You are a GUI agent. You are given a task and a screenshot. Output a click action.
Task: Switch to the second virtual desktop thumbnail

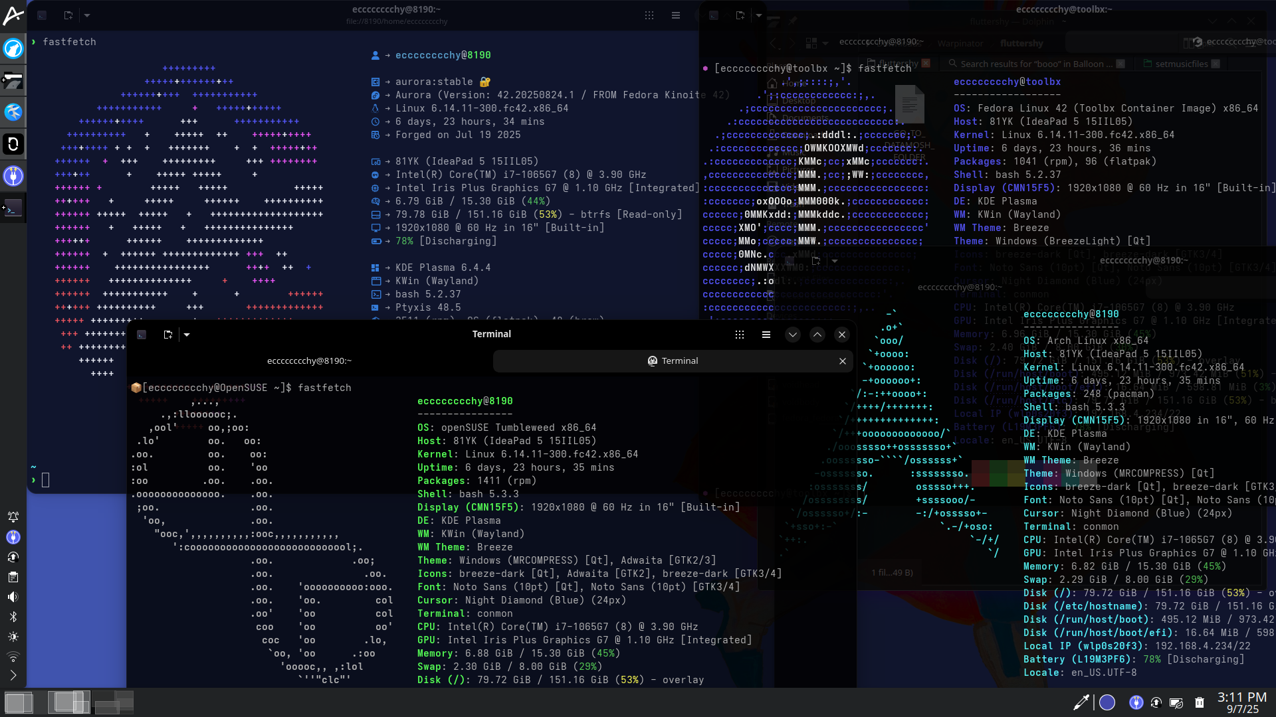coord(68,702)
